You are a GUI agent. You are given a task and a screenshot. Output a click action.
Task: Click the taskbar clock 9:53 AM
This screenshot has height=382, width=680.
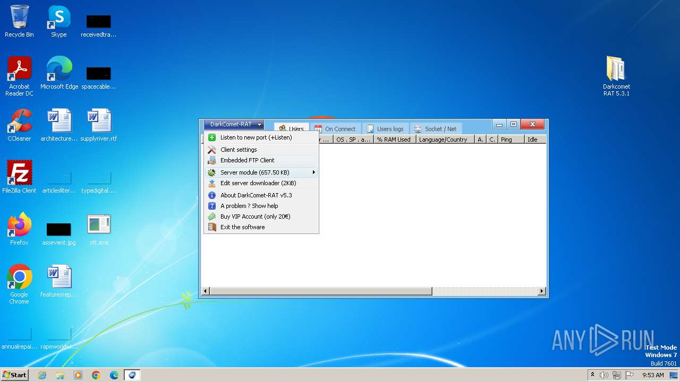pos(653,375)
